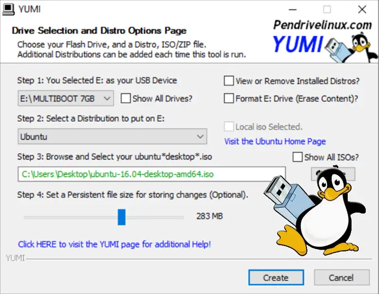
Task: Click the persistent file size slider handle
Action: pyautogui.click(x=122, y=217)
